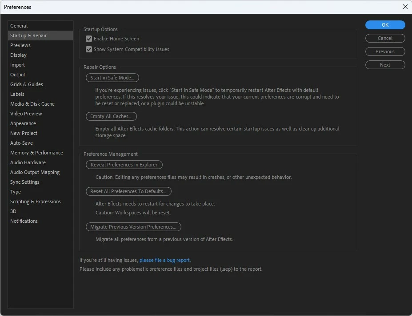
Task: Click Start in Safe Mode button
Action: (x=112, y=78)
